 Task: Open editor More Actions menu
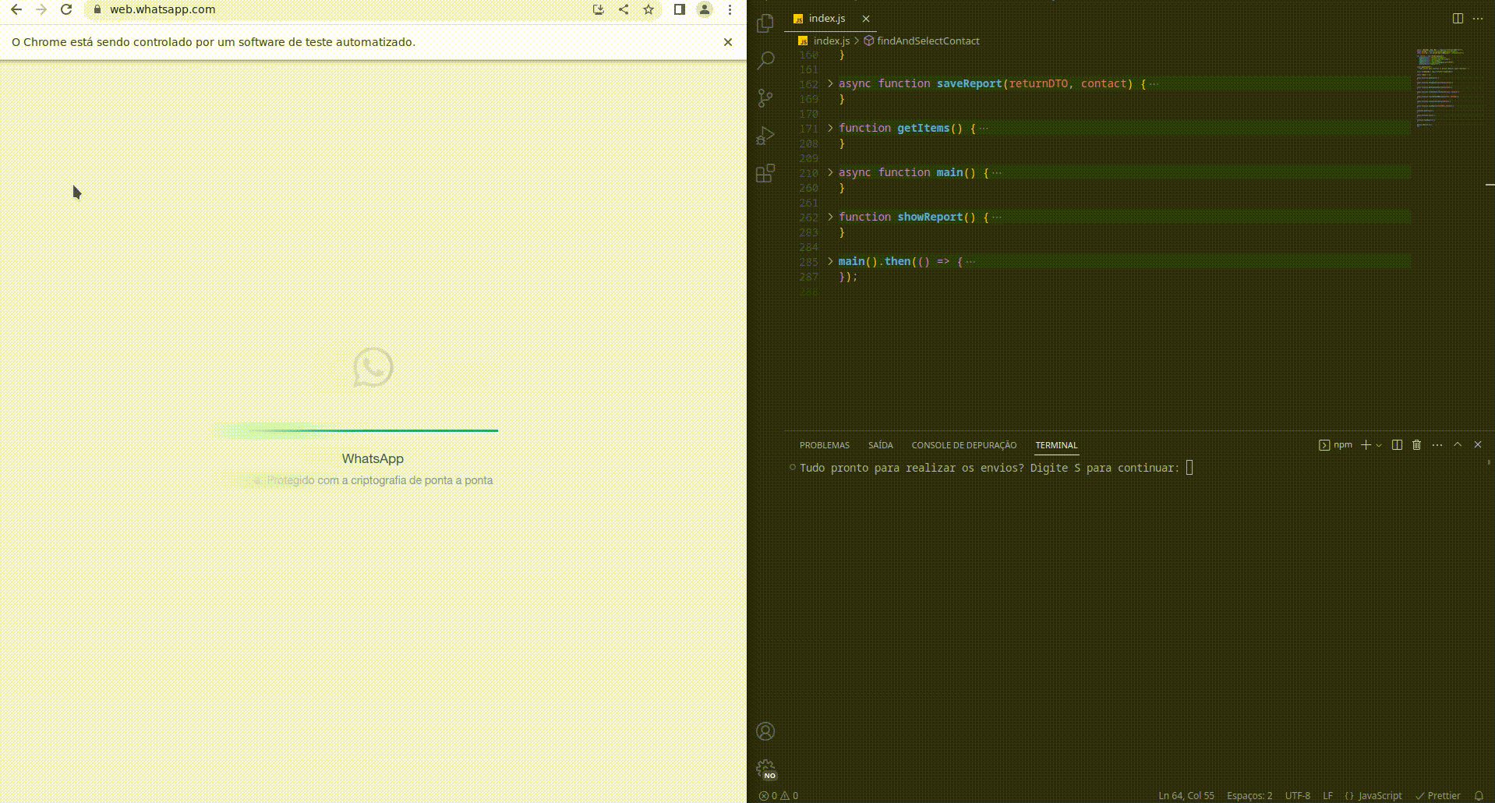(1478, 18)
